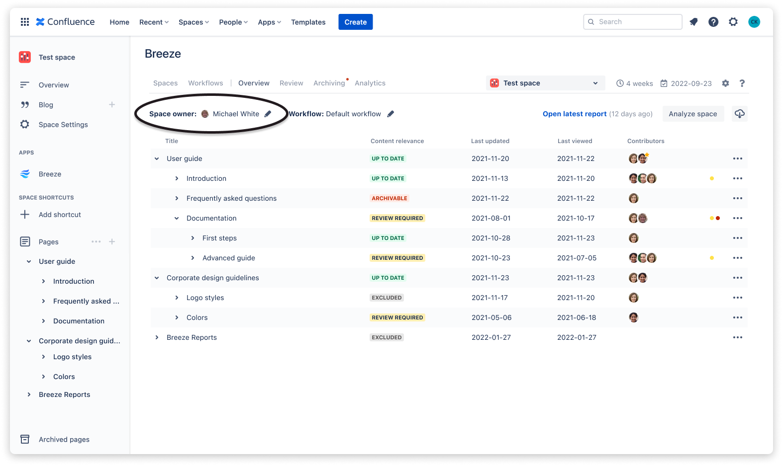783x466 pixels.
Task: Click the ARCHIVABLE badge for Frequently asked questions
Action: (390, 198)
